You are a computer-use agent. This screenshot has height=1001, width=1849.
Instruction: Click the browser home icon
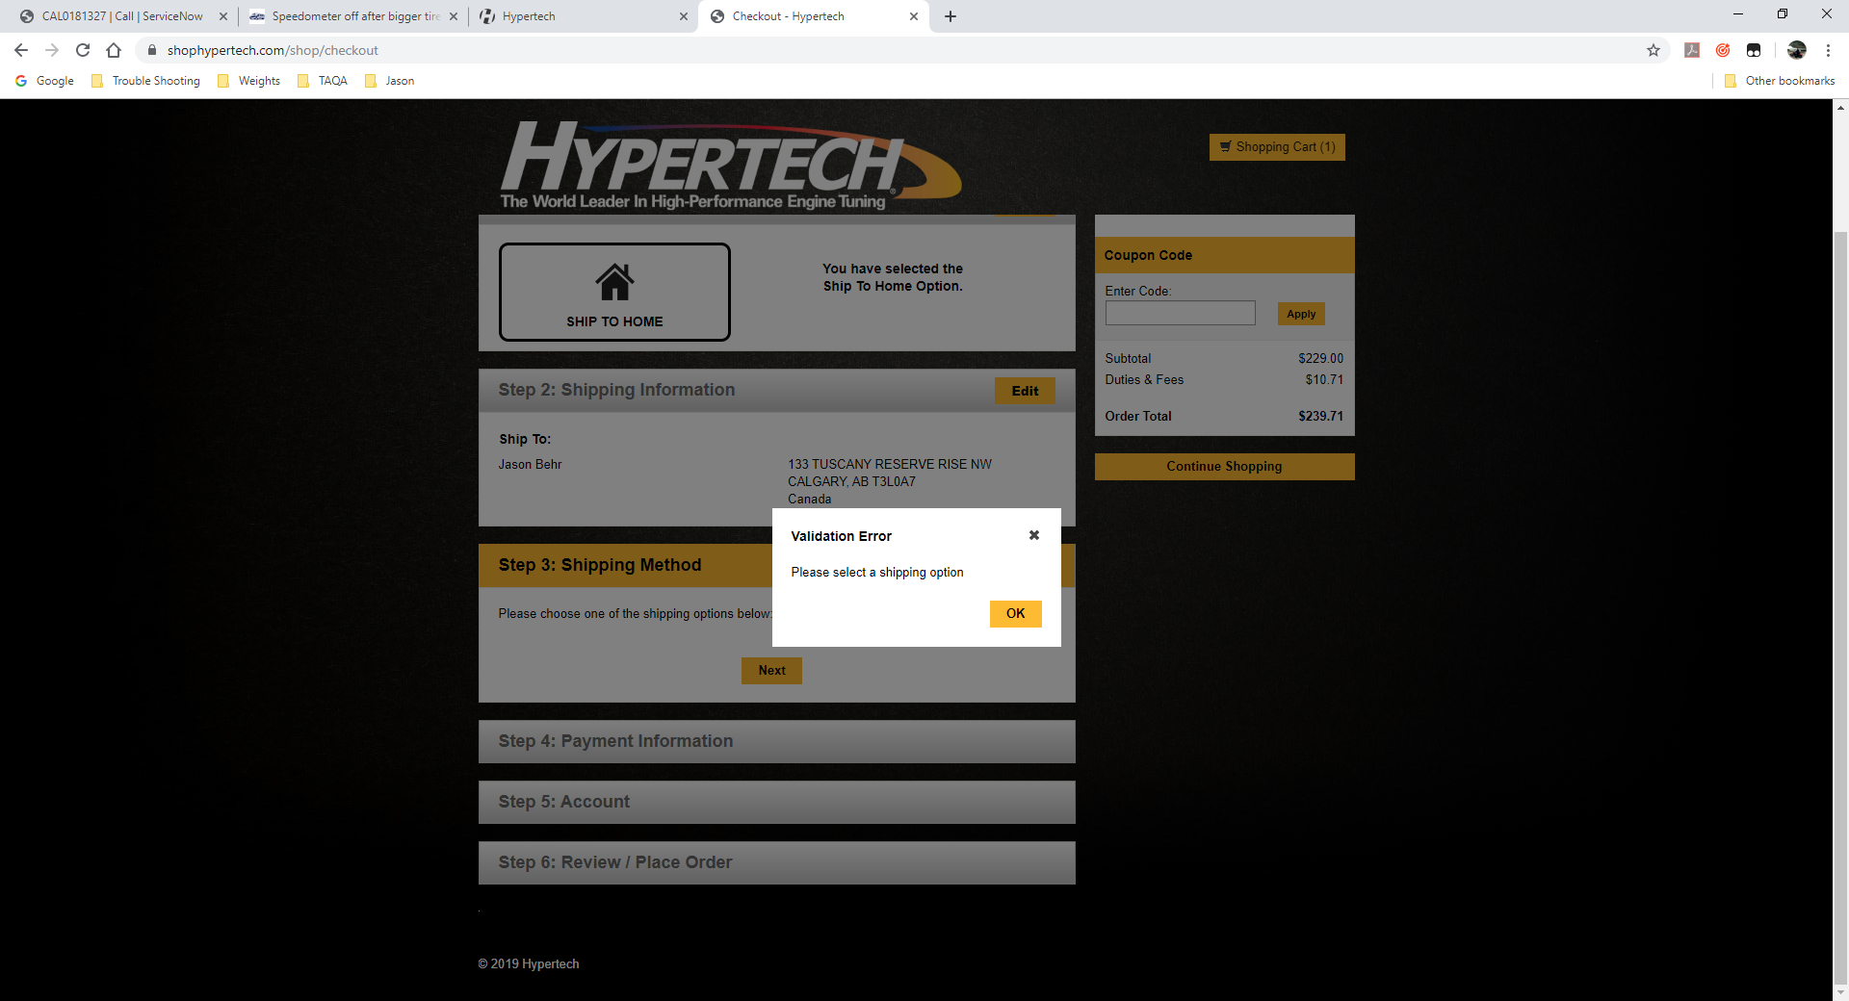point(114,50)
